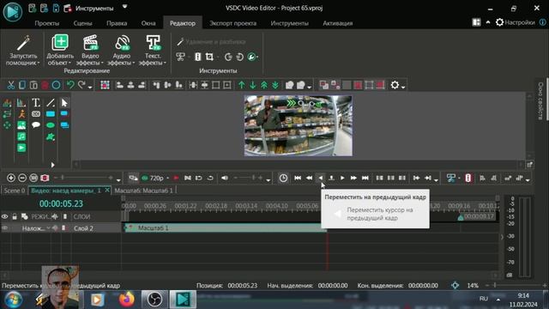This screenshot has height=309, width=549.
Task: Click the scissors Cut icon
Action: point(11,85)
